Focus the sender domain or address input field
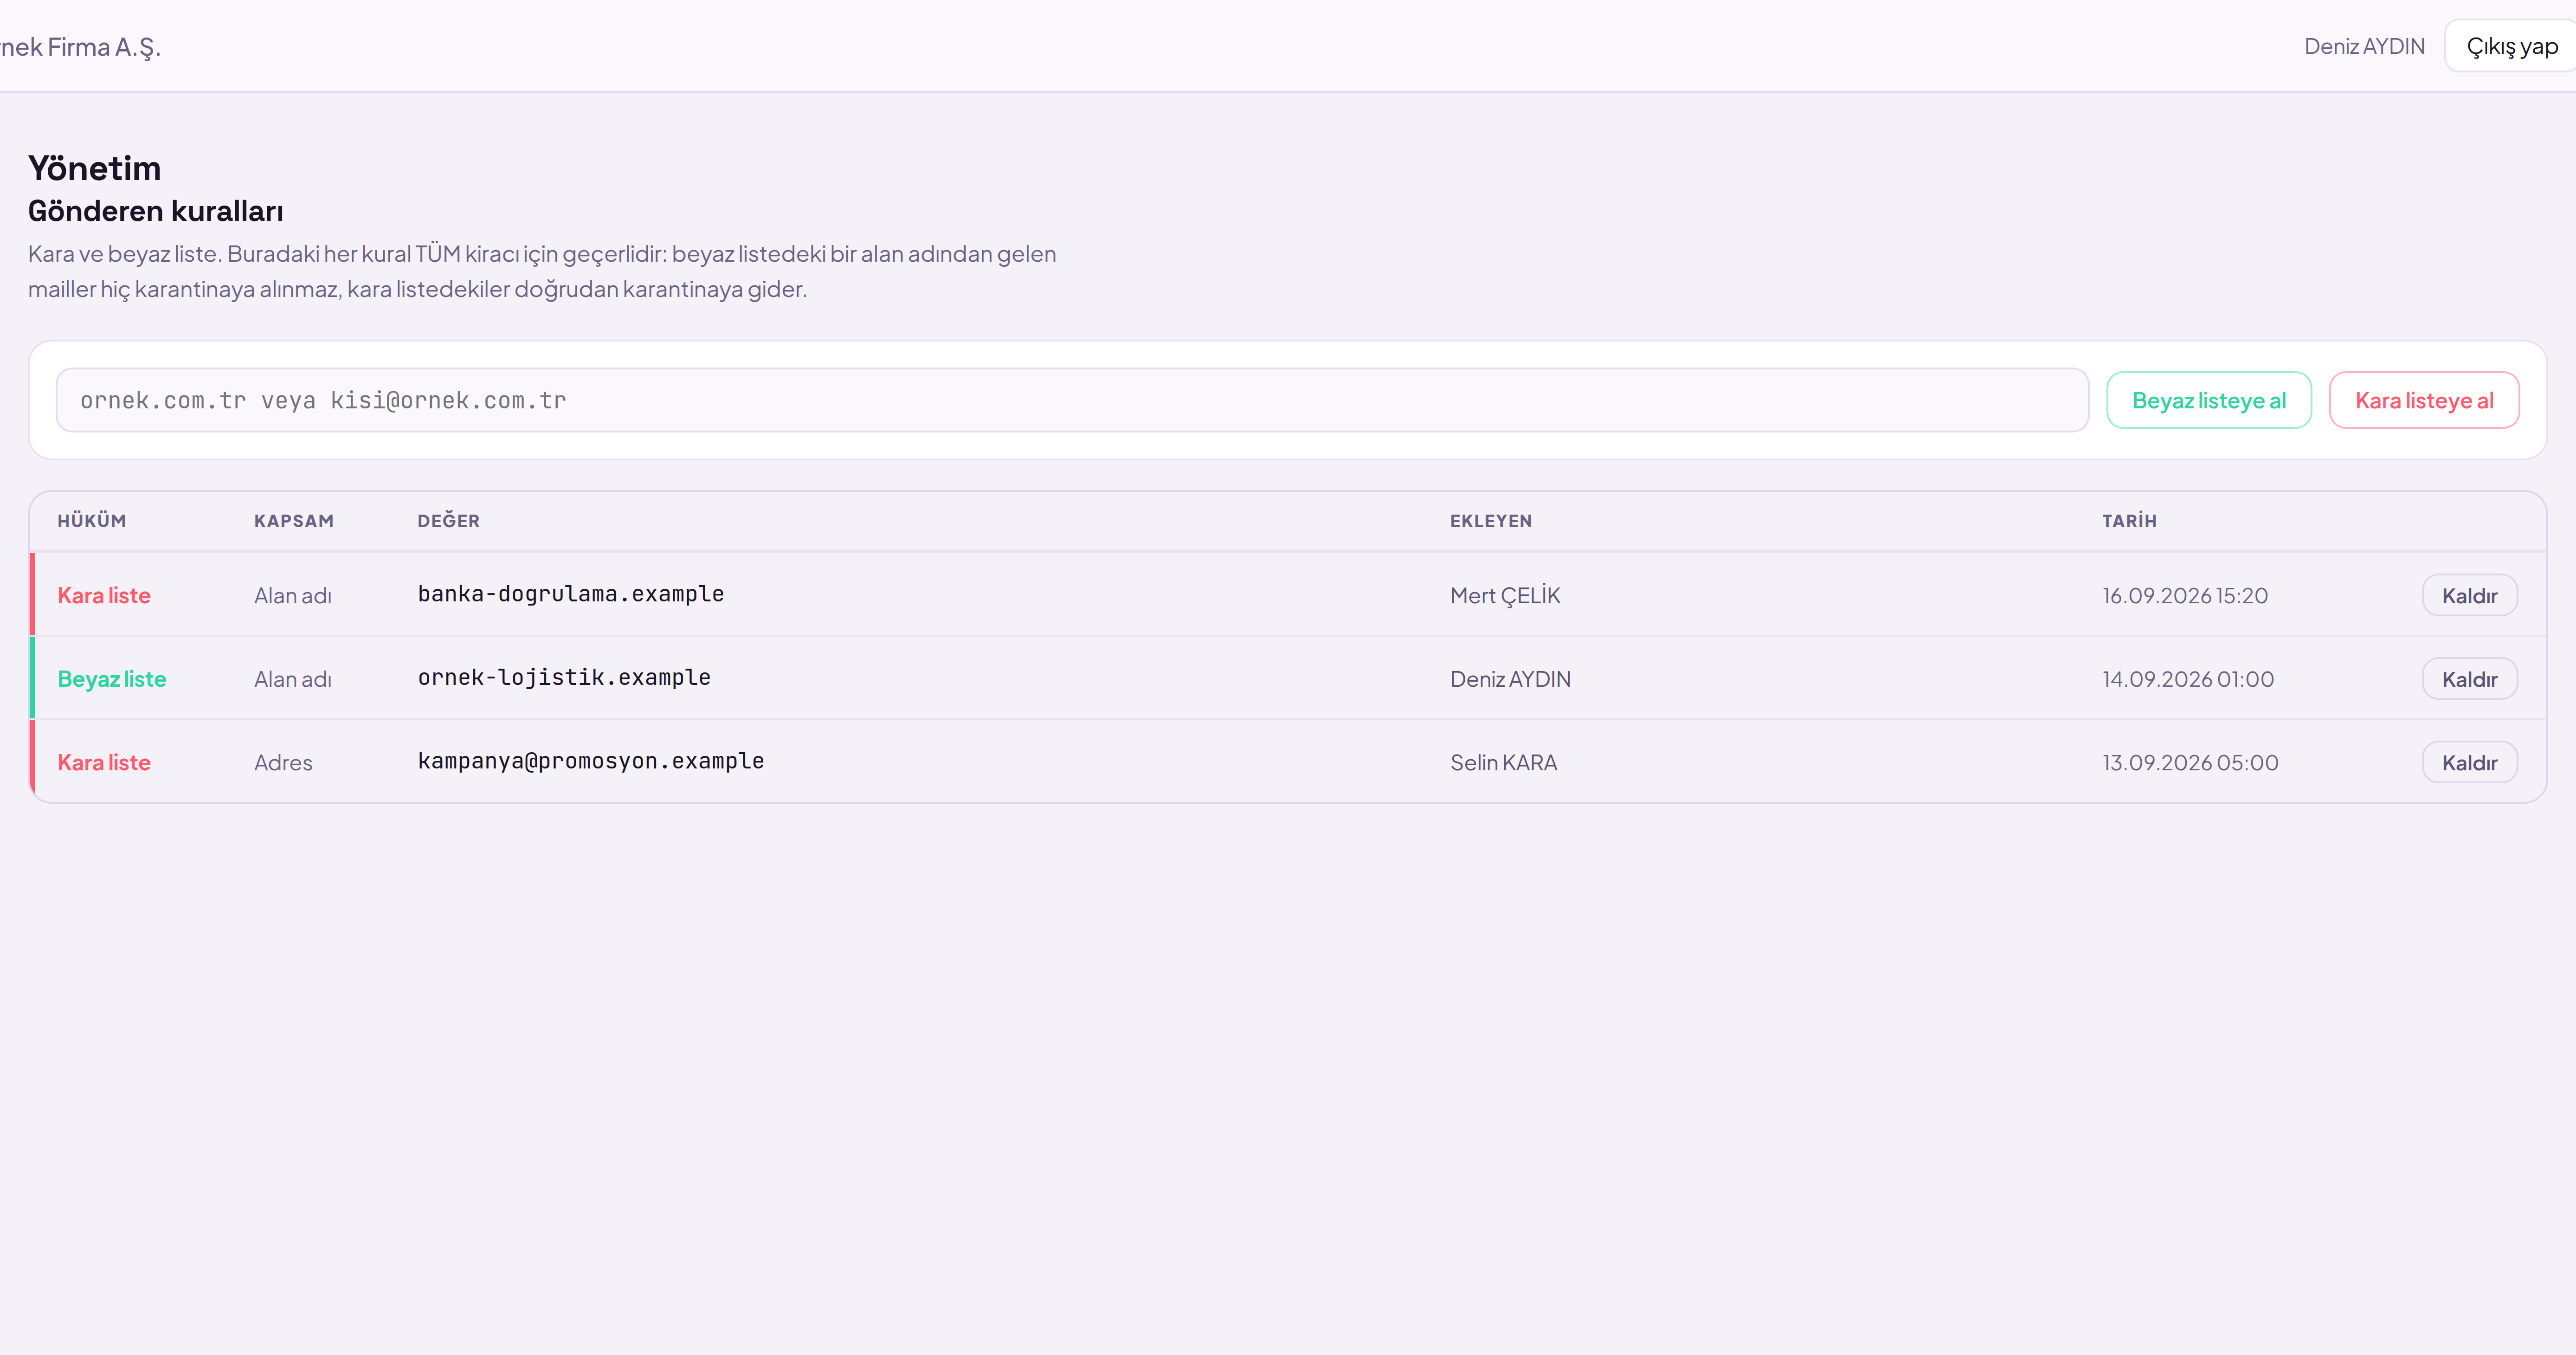This screenshot has width=2576, height=1355. pos(1072,400)
